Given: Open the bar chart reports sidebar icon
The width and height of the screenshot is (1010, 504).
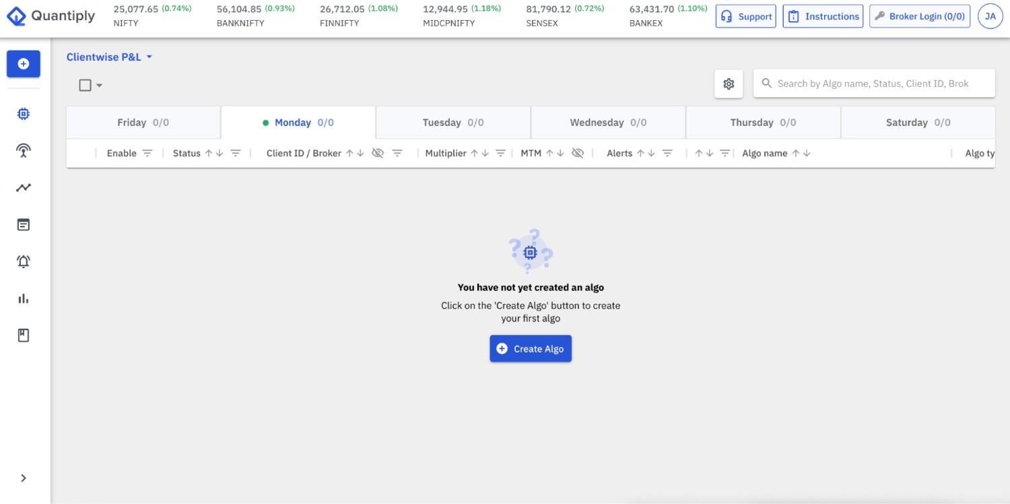Looking at the screenshot, I should [x=24, y=298].
